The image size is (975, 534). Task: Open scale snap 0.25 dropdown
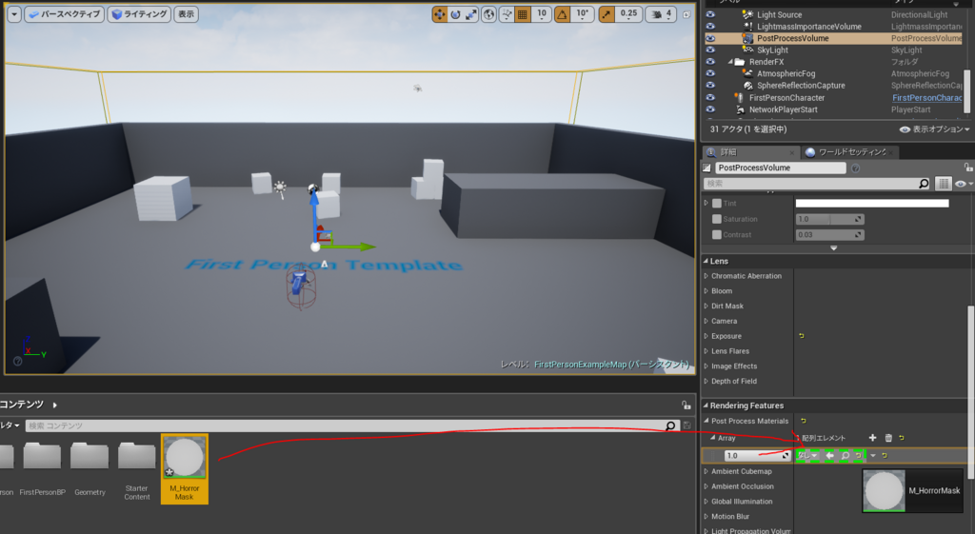coord(628,14)
